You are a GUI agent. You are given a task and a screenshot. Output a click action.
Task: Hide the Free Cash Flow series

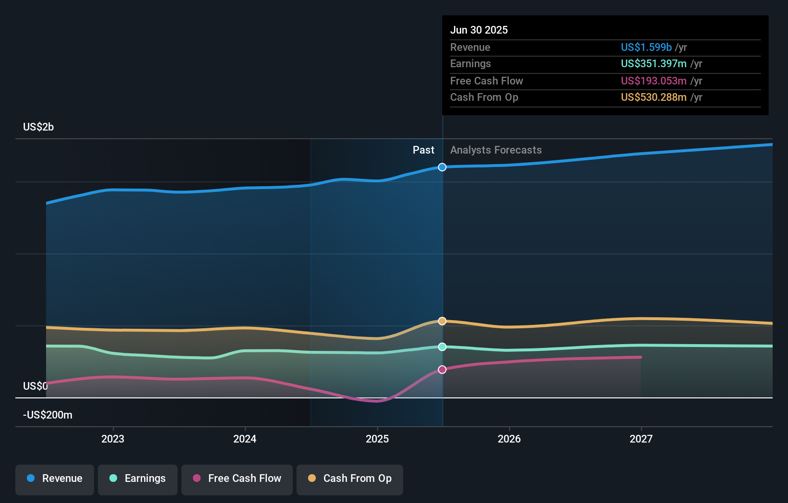[x=237, y=479]
